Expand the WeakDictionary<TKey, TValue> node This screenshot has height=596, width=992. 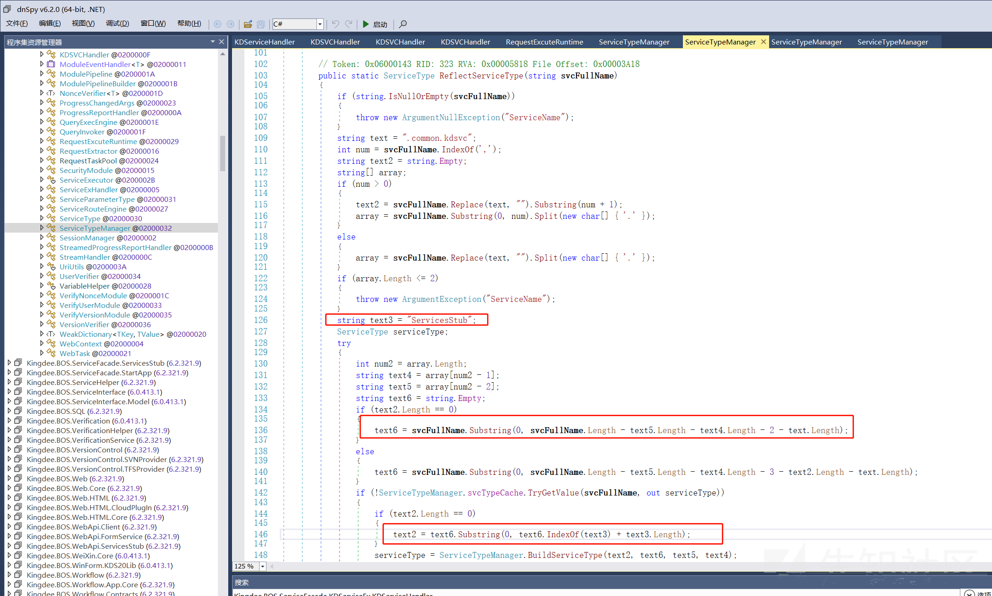coord(42,334)
